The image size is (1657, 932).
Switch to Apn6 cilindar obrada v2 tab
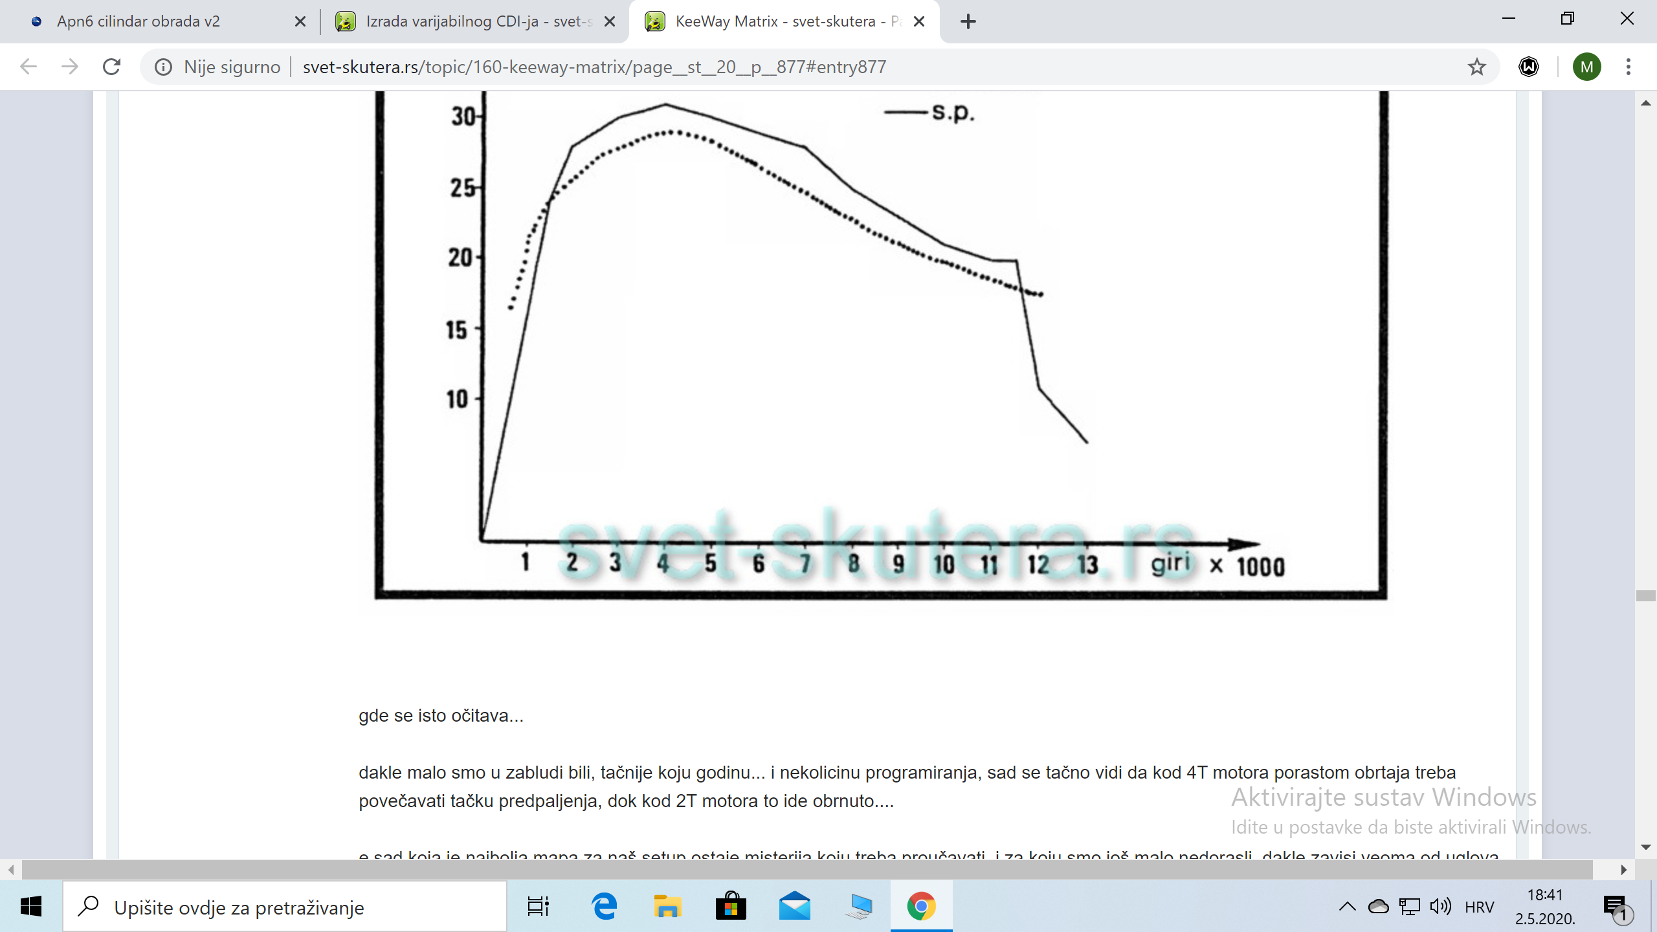pos(139,21)
